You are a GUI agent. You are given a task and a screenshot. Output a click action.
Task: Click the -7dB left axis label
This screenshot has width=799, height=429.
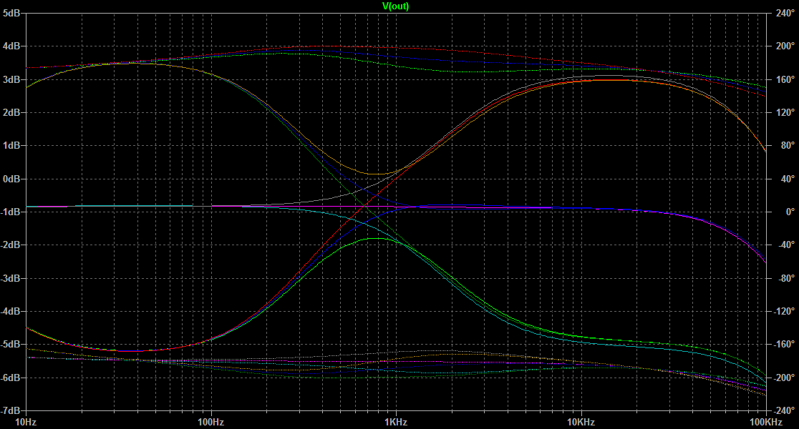pos(10,410)
